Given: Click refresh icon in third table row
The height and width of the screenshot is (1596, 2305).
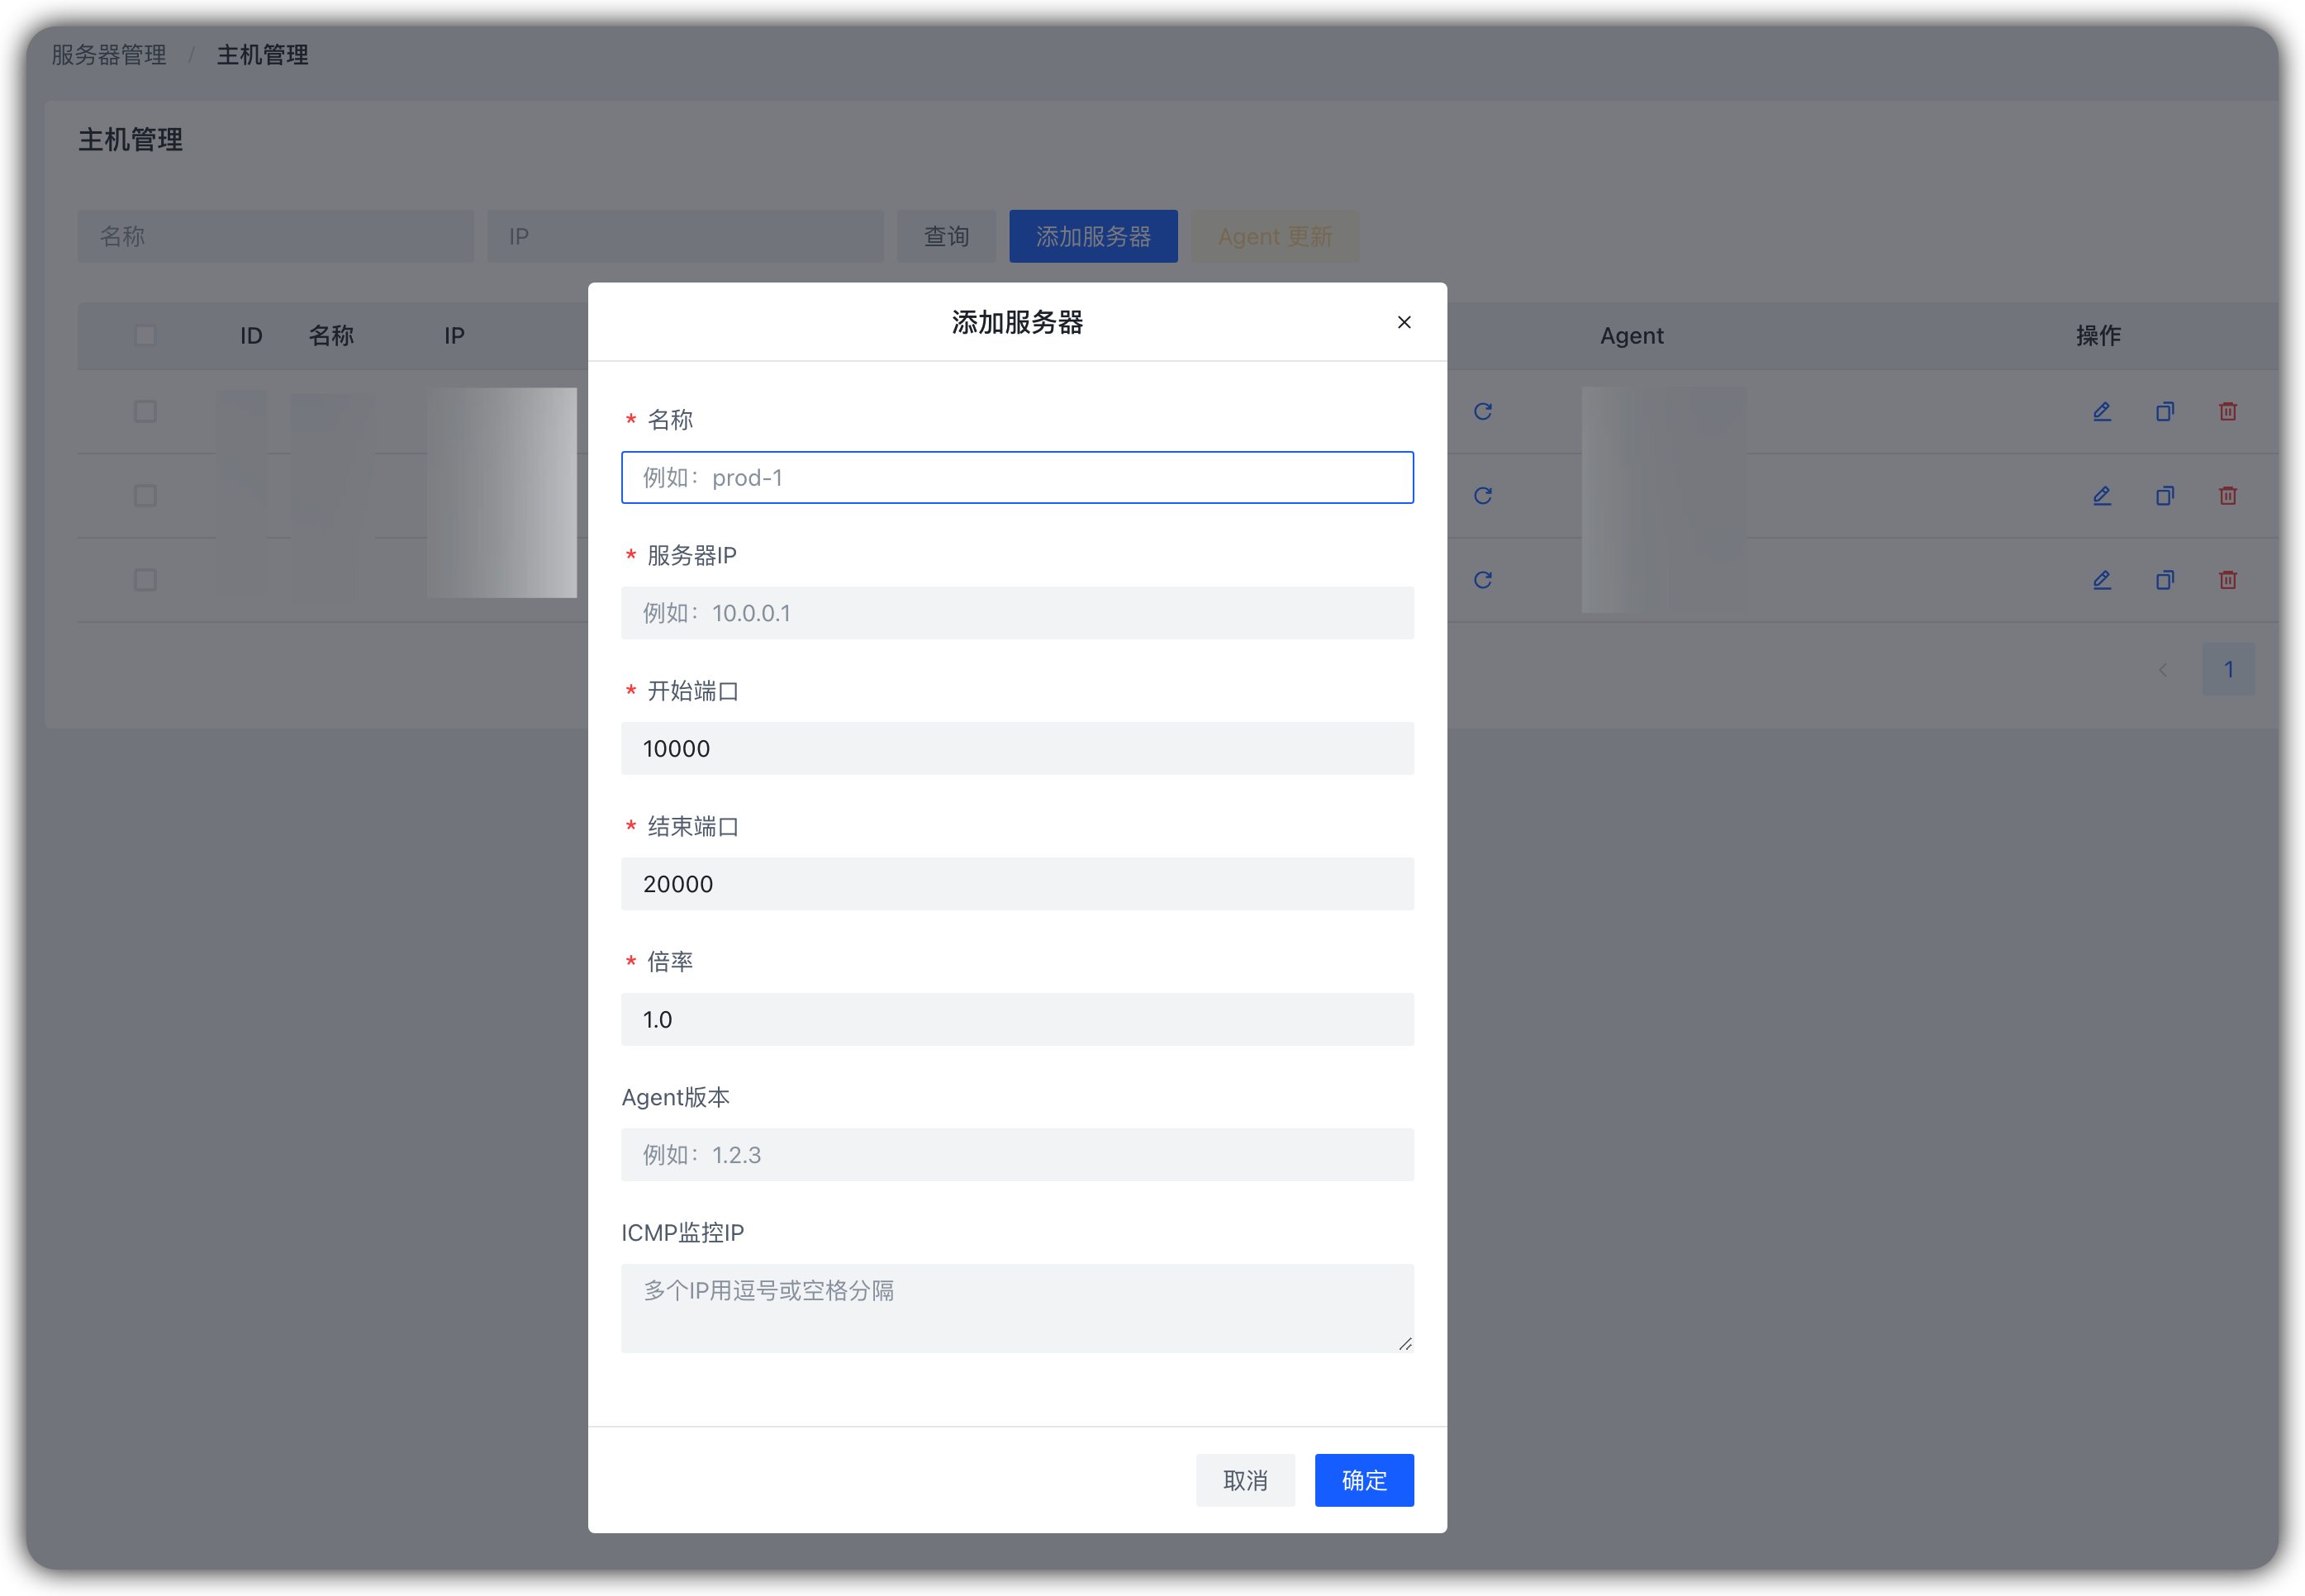Looking at the screenshot, I should pos(1482,580).
